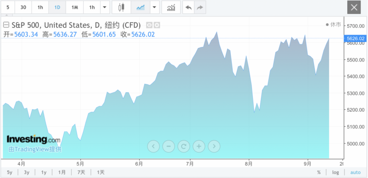Redo the chart action

pyautogui.click(x=200, y=8)
